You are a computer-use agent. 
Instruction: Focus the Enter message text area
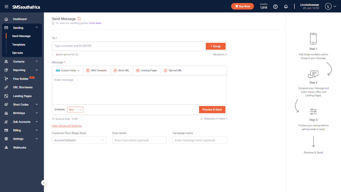[x=139, y=90]
